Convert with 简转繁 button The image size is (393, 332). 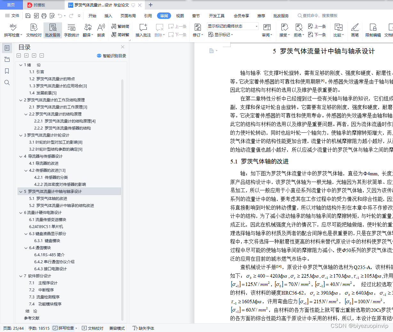tap(120, 35)
